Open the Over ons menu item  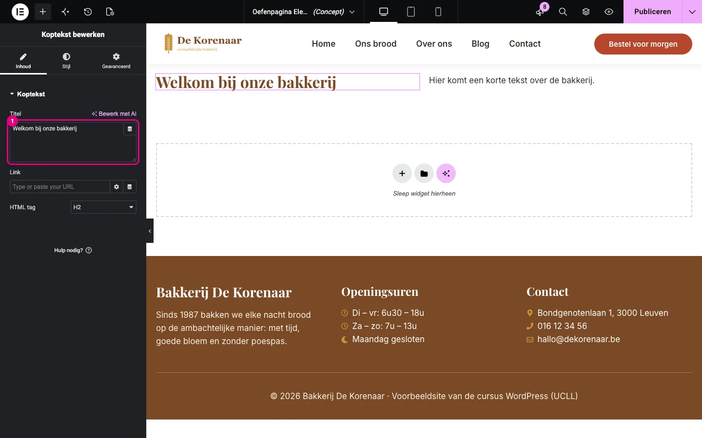click(x=434, y=44)
